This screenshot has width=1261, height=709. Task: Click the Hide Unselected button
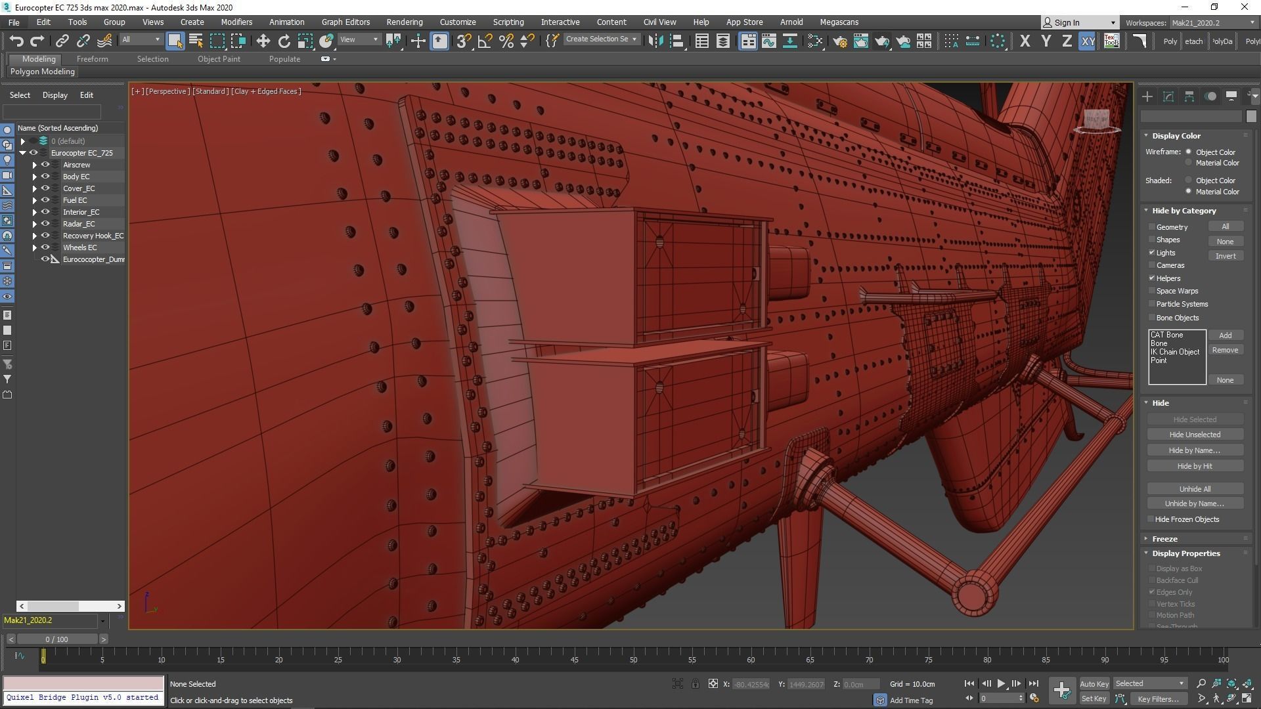pos(1194,435)
